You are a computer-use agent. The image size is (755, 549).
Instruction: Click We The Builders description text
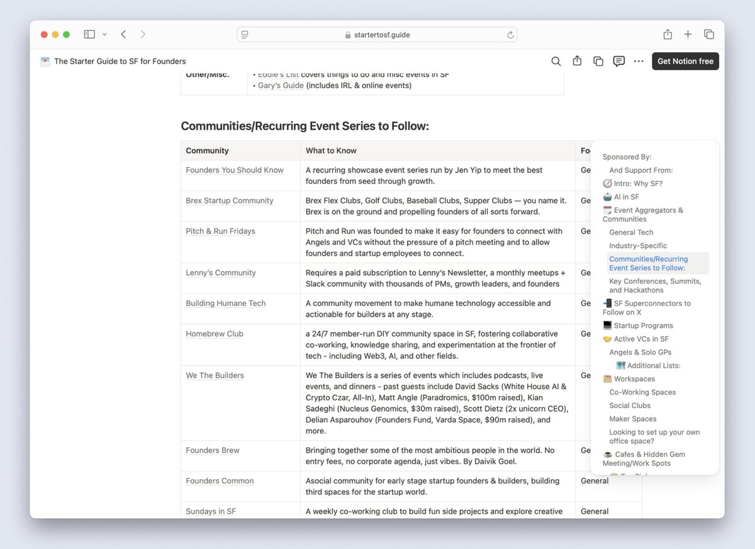437,403
